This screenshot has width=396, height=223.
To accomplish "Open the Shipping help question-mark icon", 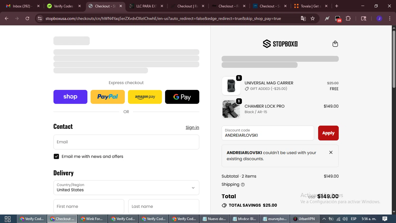I will [x=243, y=185].
